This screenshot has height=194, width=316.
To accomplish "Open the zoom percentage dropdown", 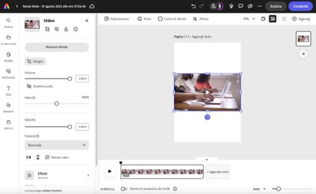I will click(249, 19).
